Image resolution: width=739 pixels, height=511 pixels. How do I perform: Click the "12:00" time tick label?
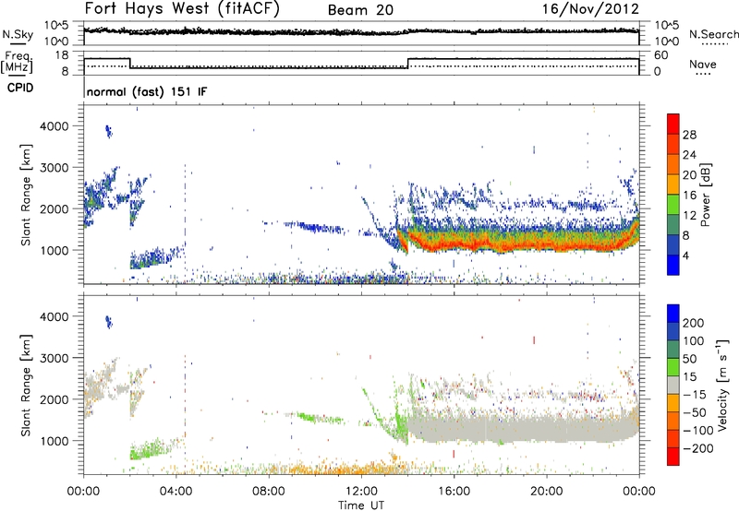(361, 492)
